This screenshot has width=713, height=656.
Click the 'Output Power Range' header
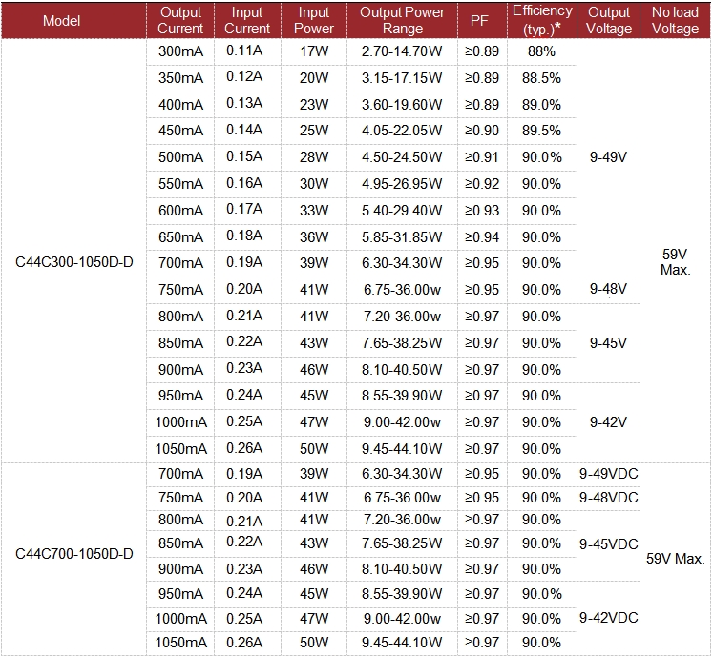403,20
